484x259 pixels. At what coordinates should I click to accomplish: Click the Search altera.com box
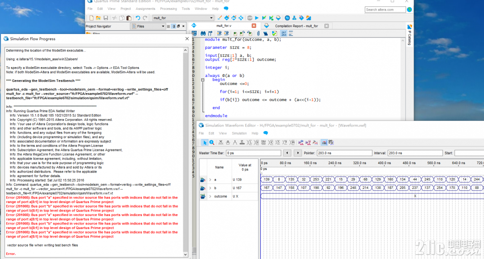click(x=385, y=9)
